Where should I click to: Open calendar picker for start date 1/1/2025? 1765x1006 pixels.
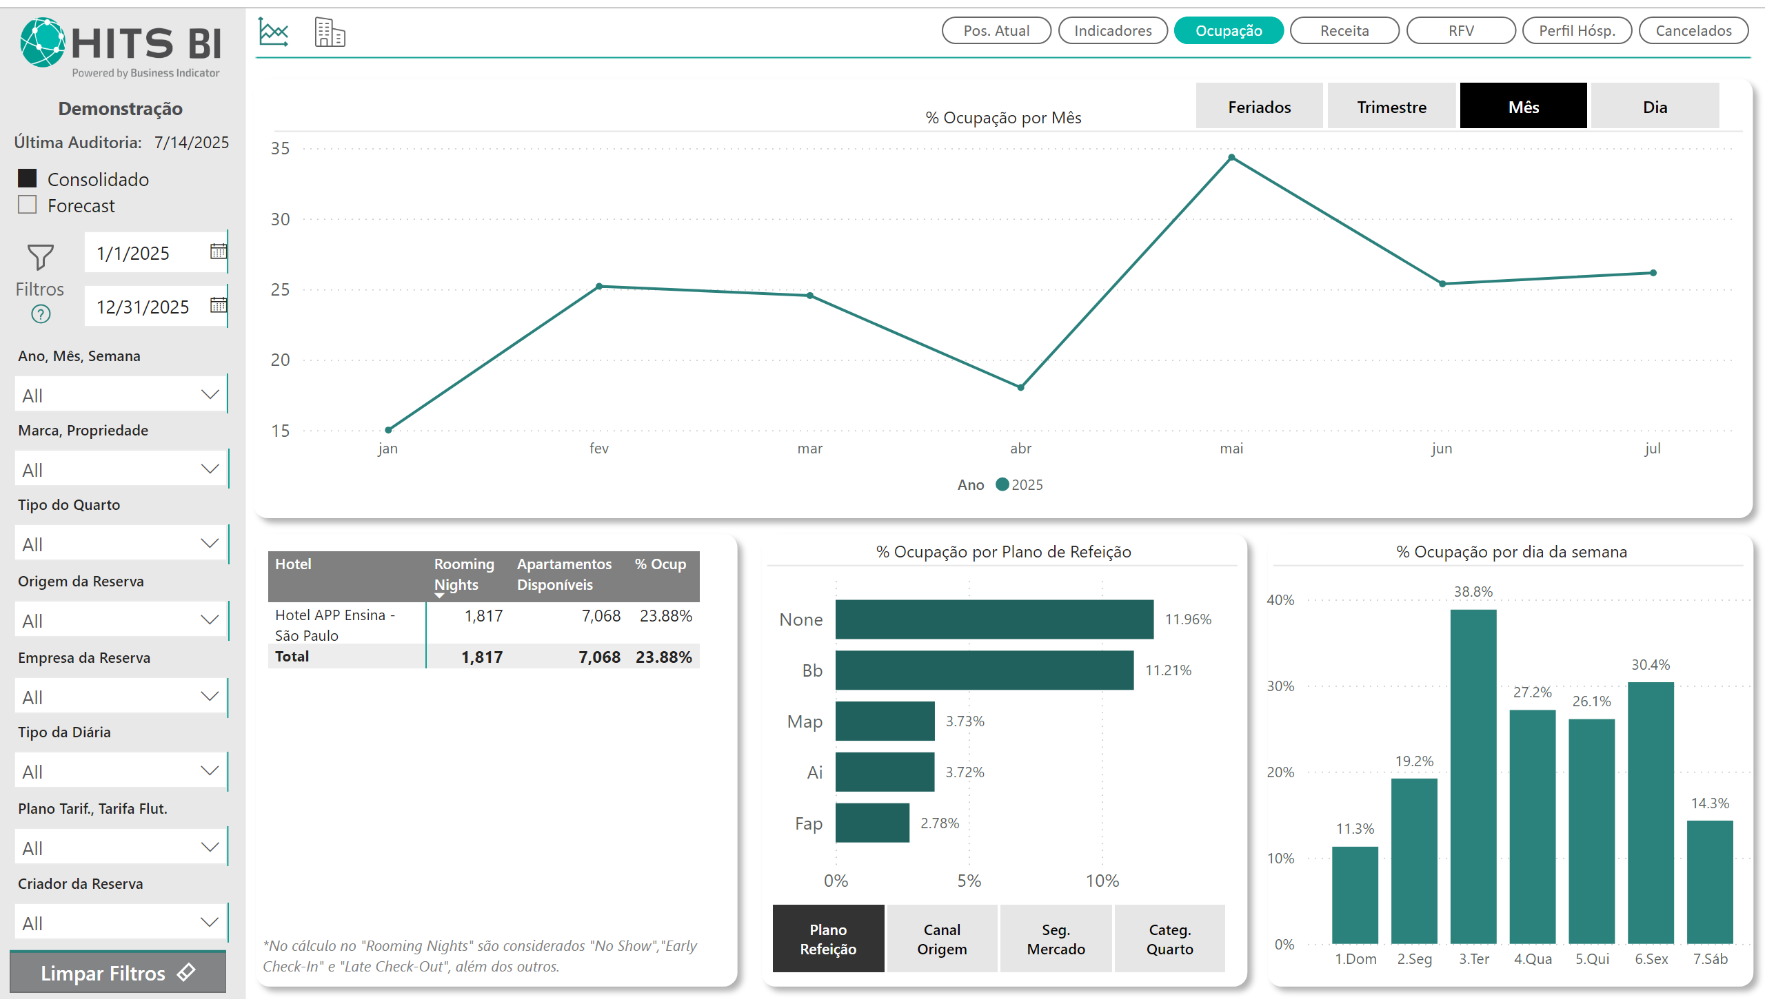218,251
